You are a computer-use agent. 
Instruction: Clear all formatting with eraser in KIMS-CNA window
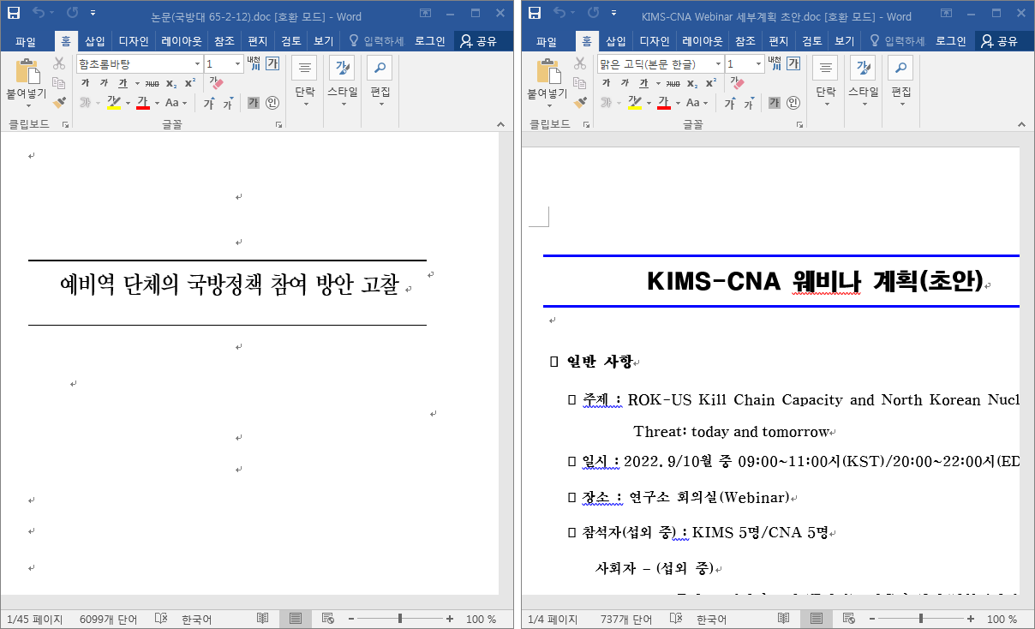737,83
